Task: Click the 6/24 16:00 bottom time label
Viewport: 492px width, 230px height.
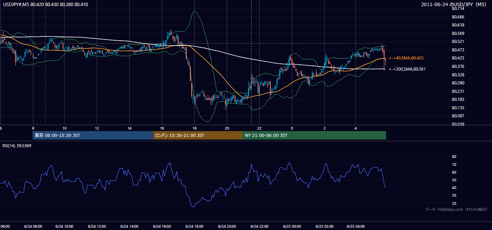Action: pos(162,226)
